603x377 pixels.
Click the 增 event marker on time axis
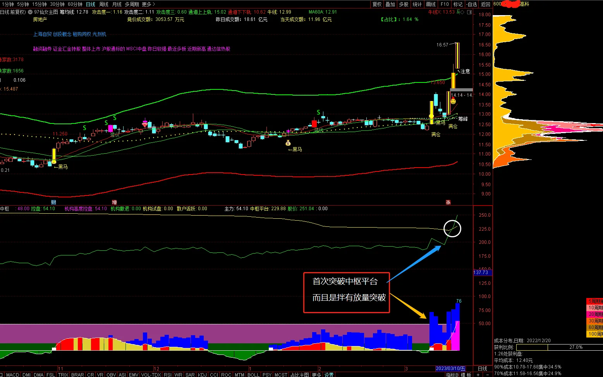pos(114,202)
